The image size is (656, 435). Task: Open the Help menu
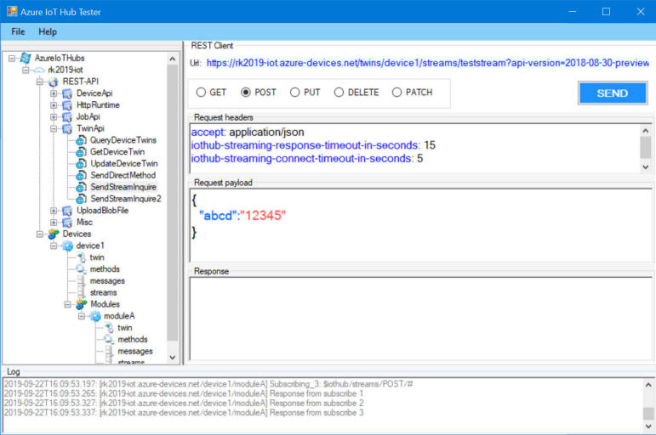(48, 31)
